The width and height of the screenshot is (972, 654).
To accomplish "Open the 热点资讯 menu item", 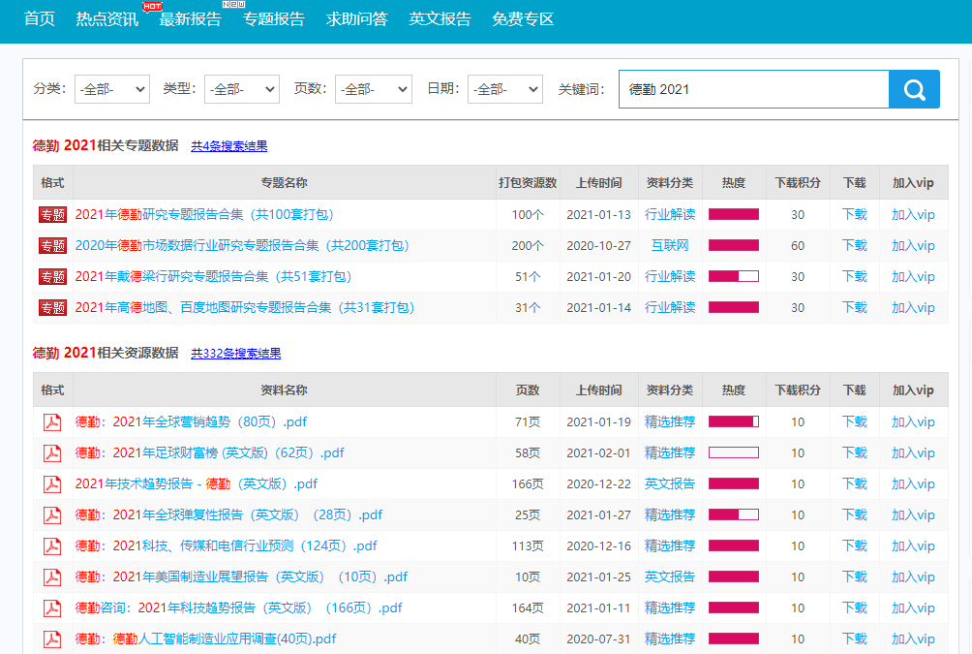I will (x=106, y=19).
